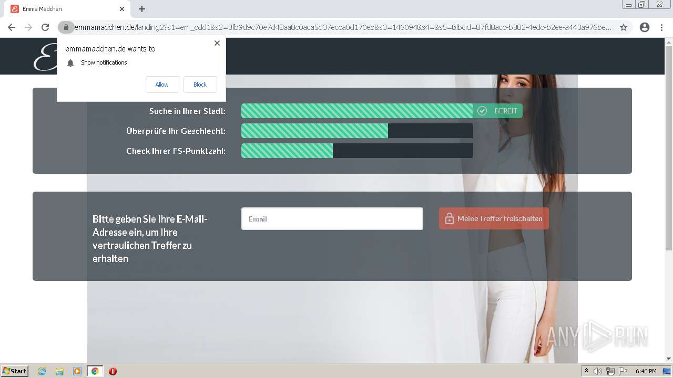Click the Überprüfe Ihr Geschlecht progress bar
The image size is (673, 378).
357,131
